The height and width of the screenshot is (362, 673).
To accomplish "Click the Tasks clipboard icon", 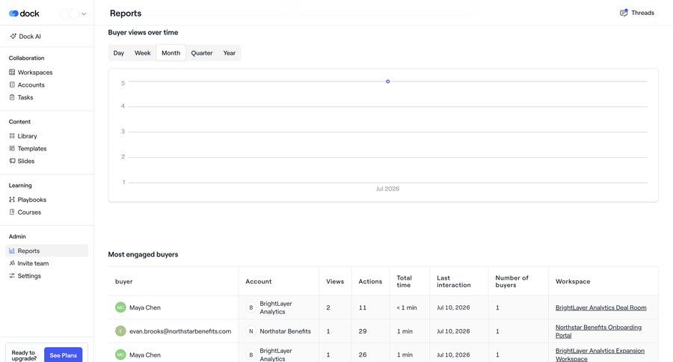I will [12, 97].
